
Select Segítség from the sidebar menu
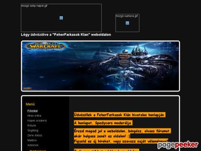[33, 130]
